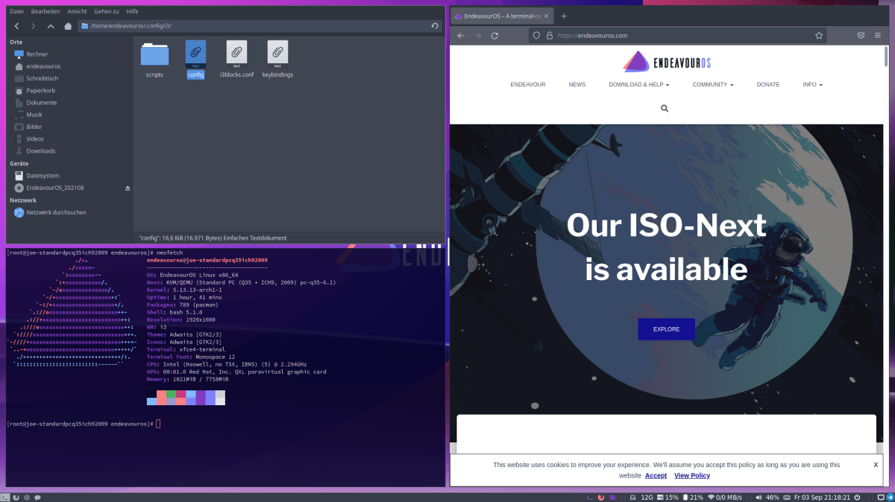The width and height of the screenshot is (895, 502).
Task: Click the View Policy link in the cookie banner
Action: [x=692, y=475]
